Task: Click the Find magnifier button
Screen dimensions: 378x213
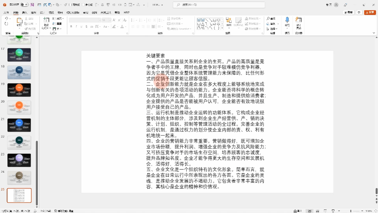Action: click(271, 19)
